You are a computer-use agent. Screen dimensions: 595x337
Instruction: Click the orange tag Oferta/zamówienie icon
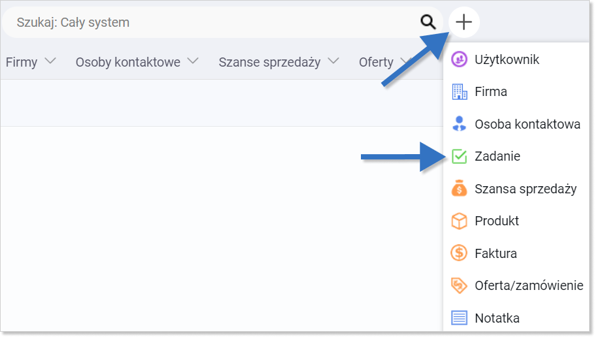point(459,285)
